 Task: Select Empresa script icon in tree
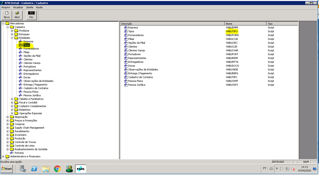(21, 42)
